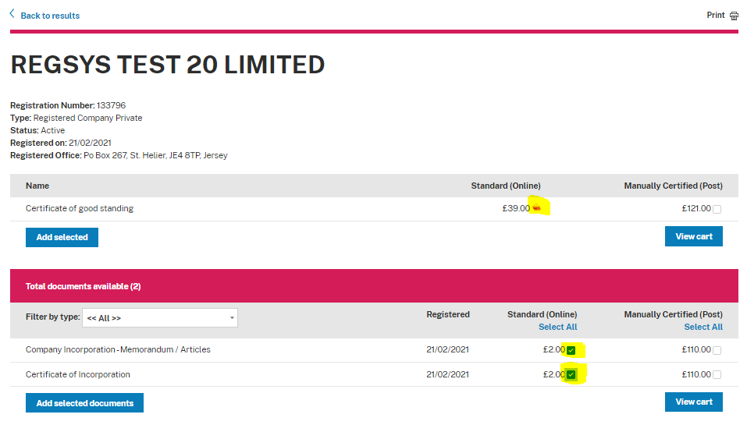This screenshot has height=432, width=747.
Task: Click the back chevron arrow icon
Action: (x=12, y=15)
